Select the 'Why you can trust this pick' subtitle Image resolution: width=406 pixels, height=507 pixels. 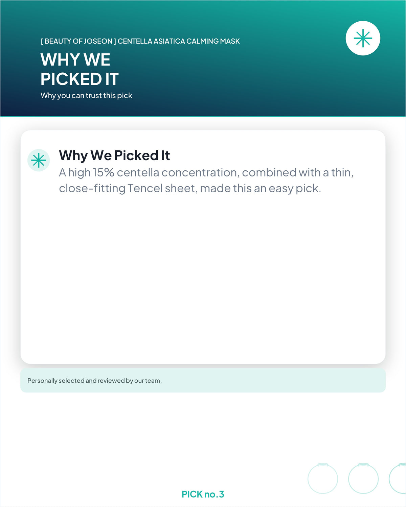[86, 96]
